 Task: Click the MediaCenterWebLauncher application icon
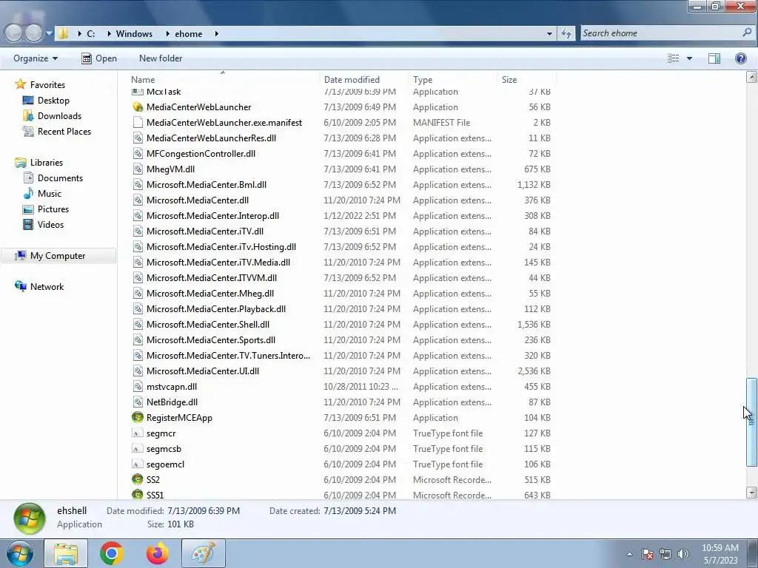click(138, 107)
